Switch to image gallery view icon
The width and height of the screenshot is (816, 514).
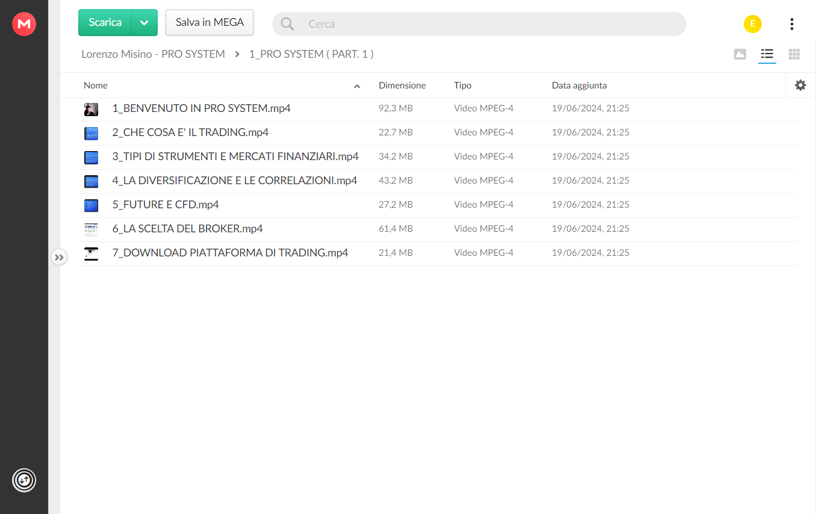coord(740,54)
